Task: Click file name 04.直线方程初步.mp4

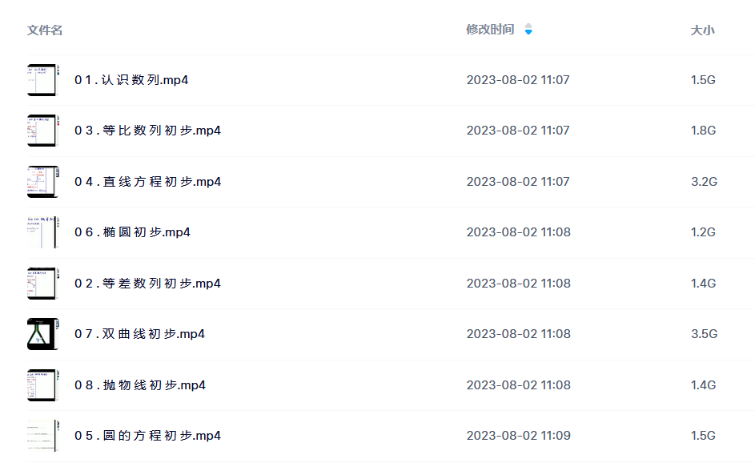Action: (147, 182)
